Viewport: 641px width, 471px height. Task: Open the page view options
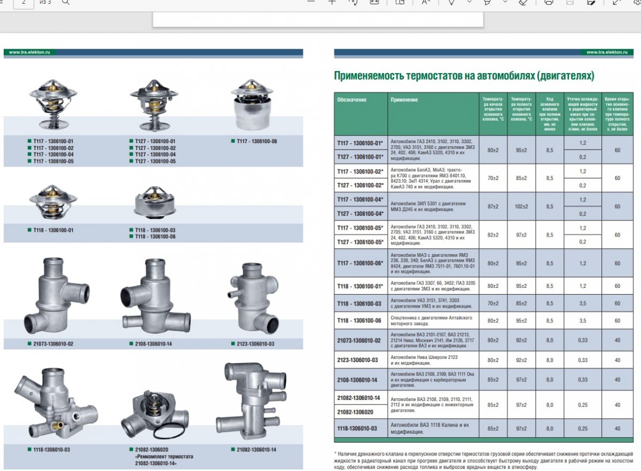tap(400, 2)
